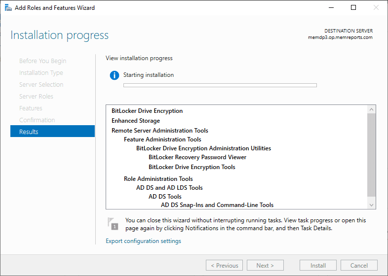The width and height of the screenshot is (388, 276).
Task: Click AD DS Snap-Ins and Command-Line Tools entry
Action: tap(217, 205)
